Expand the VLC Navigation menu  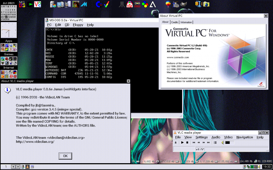[245, 137]
